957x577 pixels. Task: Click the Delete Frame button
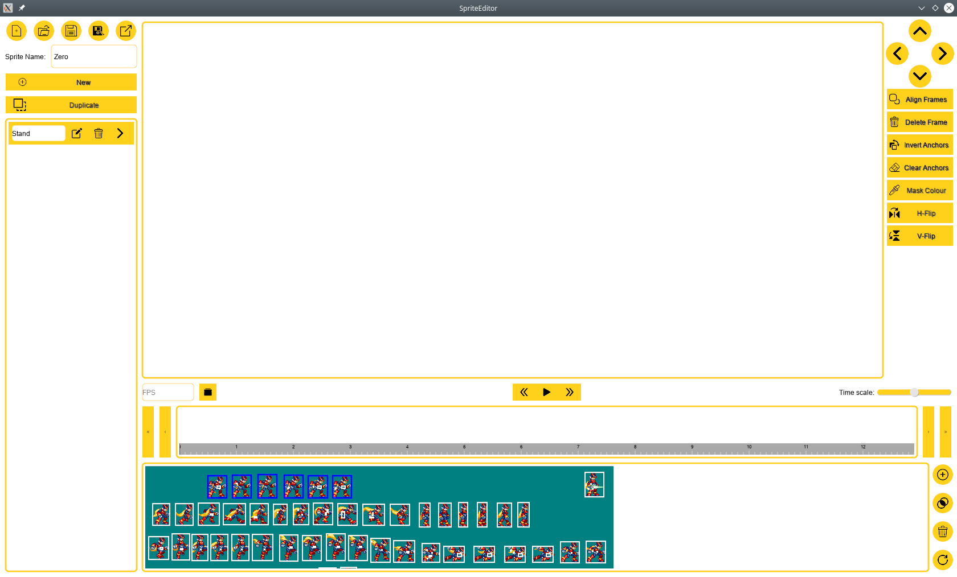pos(920,122)
